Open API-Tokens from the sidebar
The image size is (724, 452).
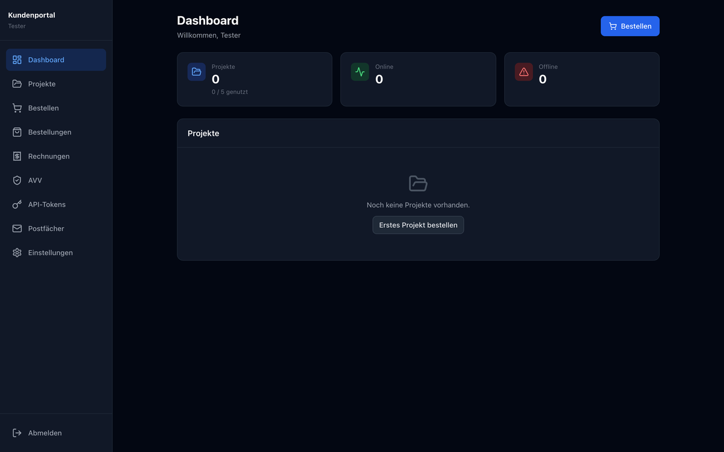tap(56, 204)
